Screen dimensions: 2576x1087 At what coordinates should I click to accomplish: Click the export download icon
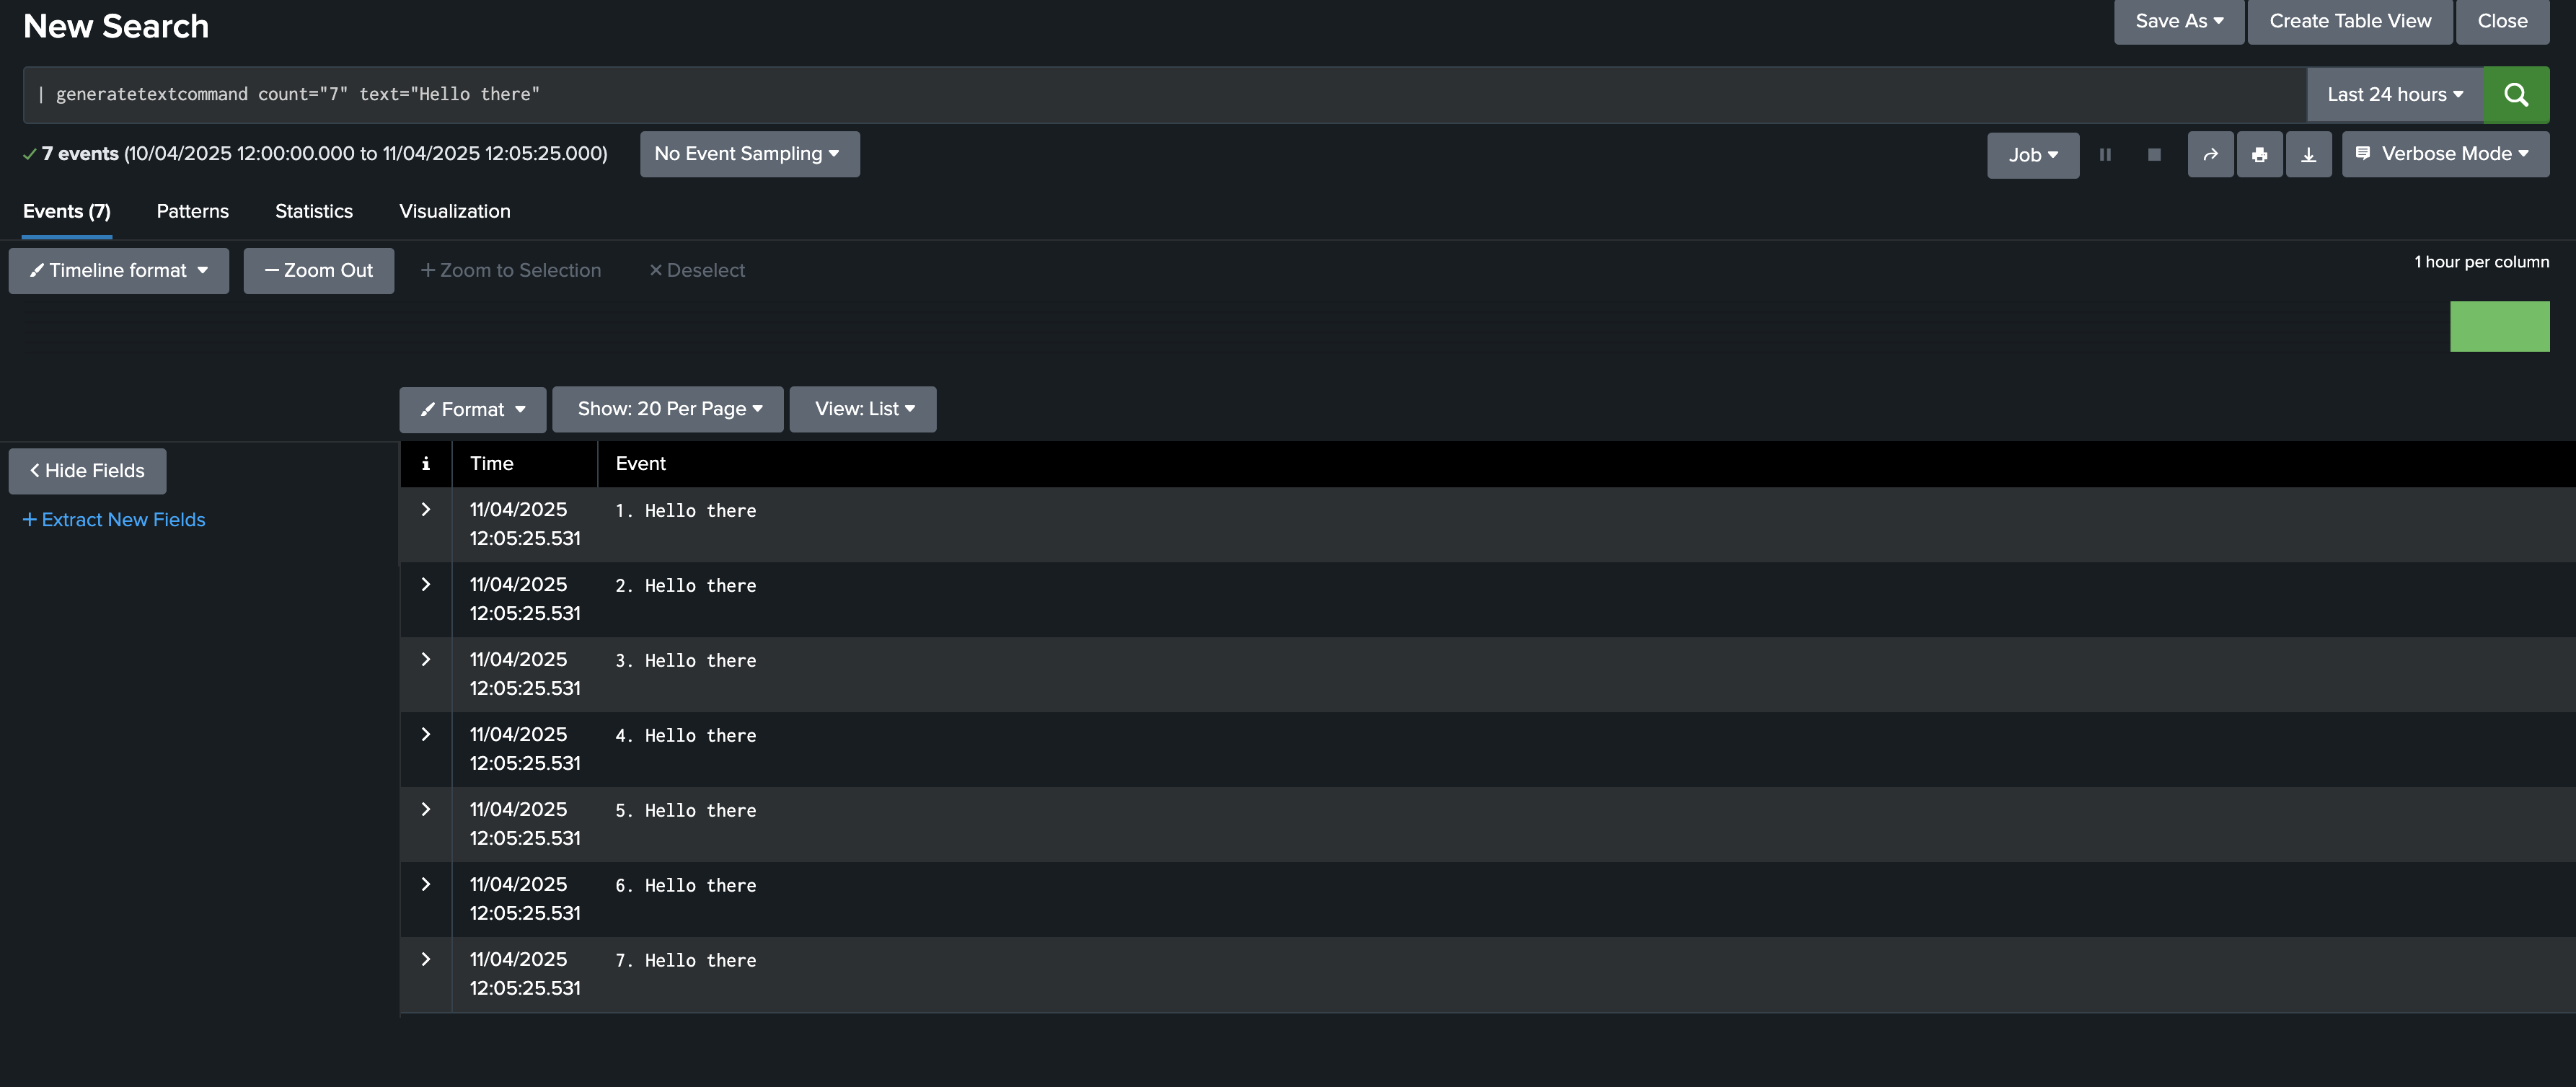click(2308, 155)
